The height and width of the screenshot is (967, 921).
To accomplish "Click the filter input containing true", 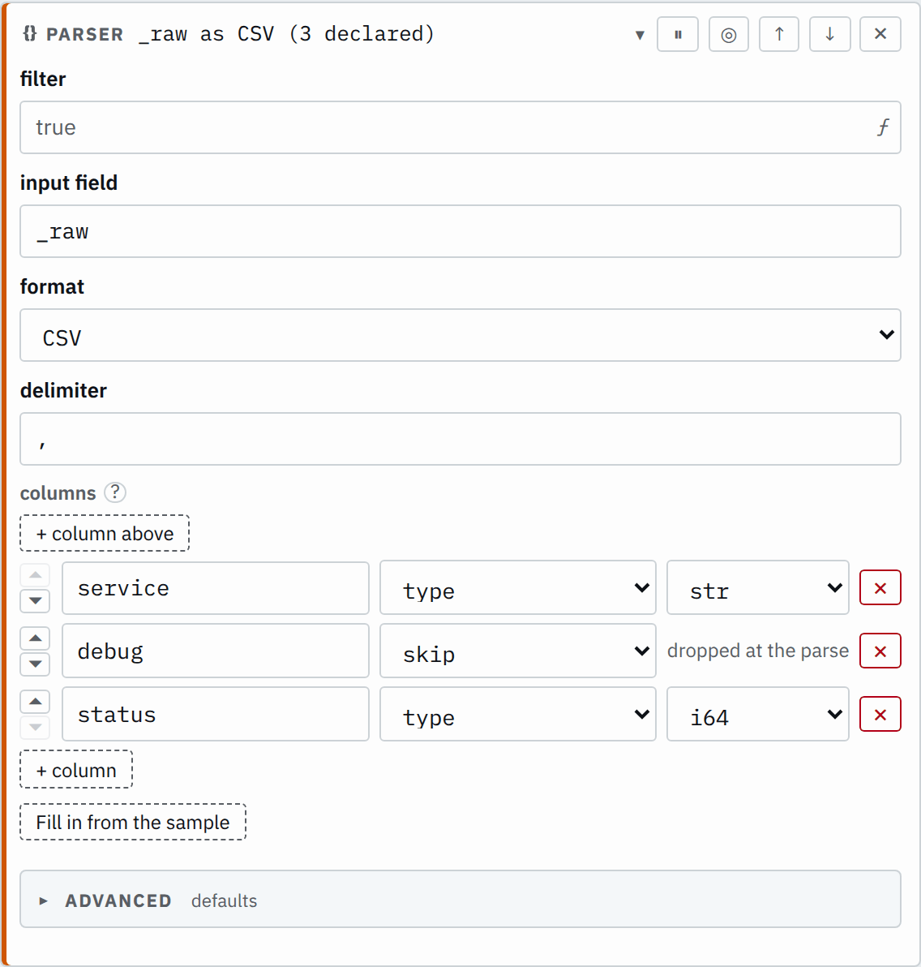I will tap(460, 127).
